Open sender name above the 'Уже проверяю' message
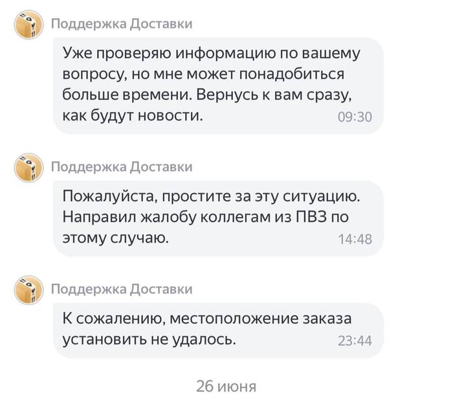Viewport: 453px width, 395px height. (122, 24)
